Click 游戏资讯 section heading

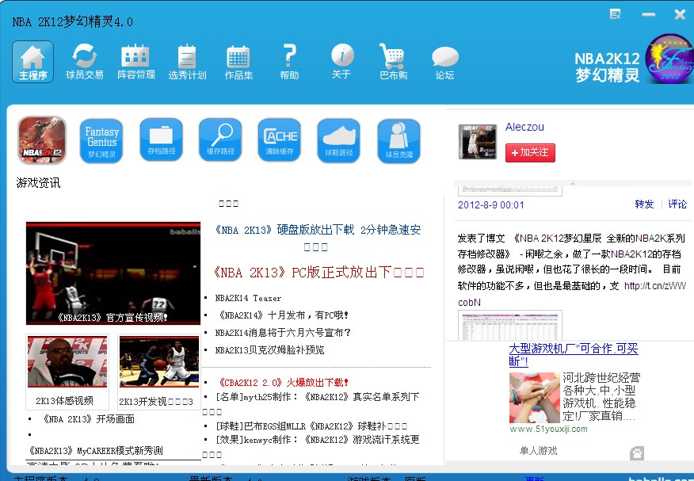pos(38,183)
